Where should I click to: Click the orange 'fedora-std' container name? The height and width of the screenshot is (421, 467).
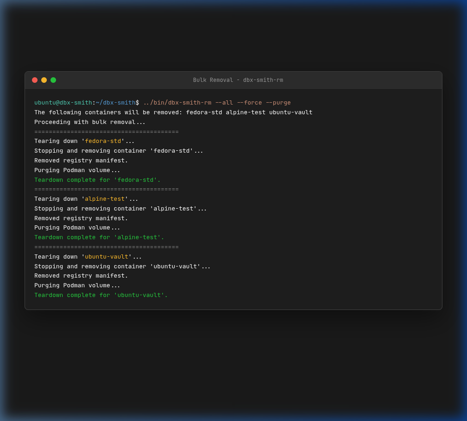(103, 141)
